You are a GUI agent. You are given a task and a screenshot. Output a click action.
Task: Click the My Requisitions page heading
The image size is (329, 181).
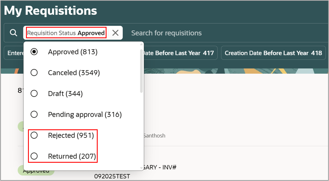coord(50,11)
